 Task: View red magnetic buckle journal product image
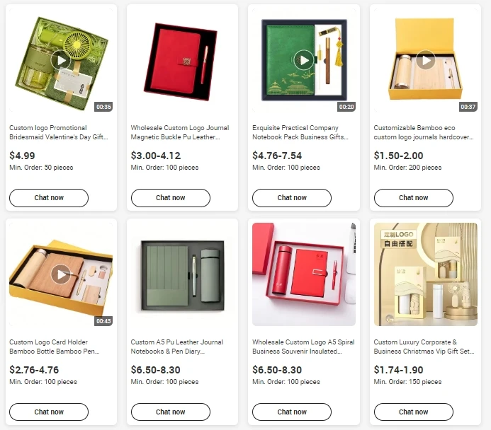(x=182, y=60)
